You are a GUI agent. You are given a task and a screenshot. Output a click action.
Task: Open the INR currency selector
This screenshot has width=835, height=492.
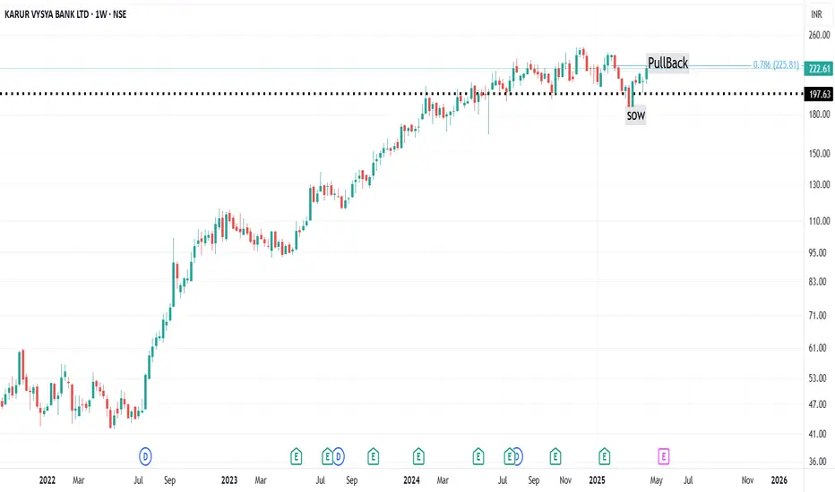(x=816, y=15)
